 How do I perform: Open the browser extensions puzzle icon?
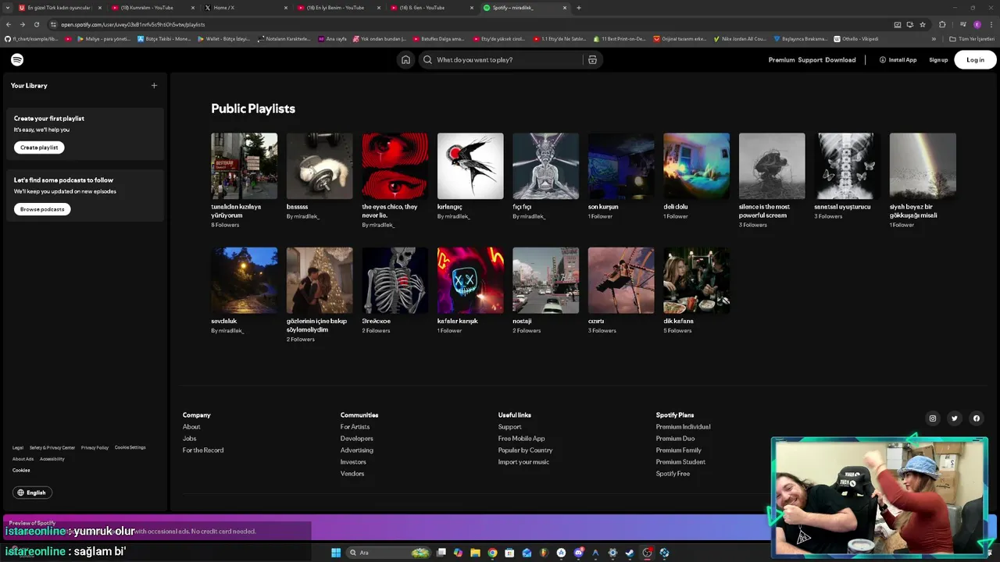(x=942, y=24)
